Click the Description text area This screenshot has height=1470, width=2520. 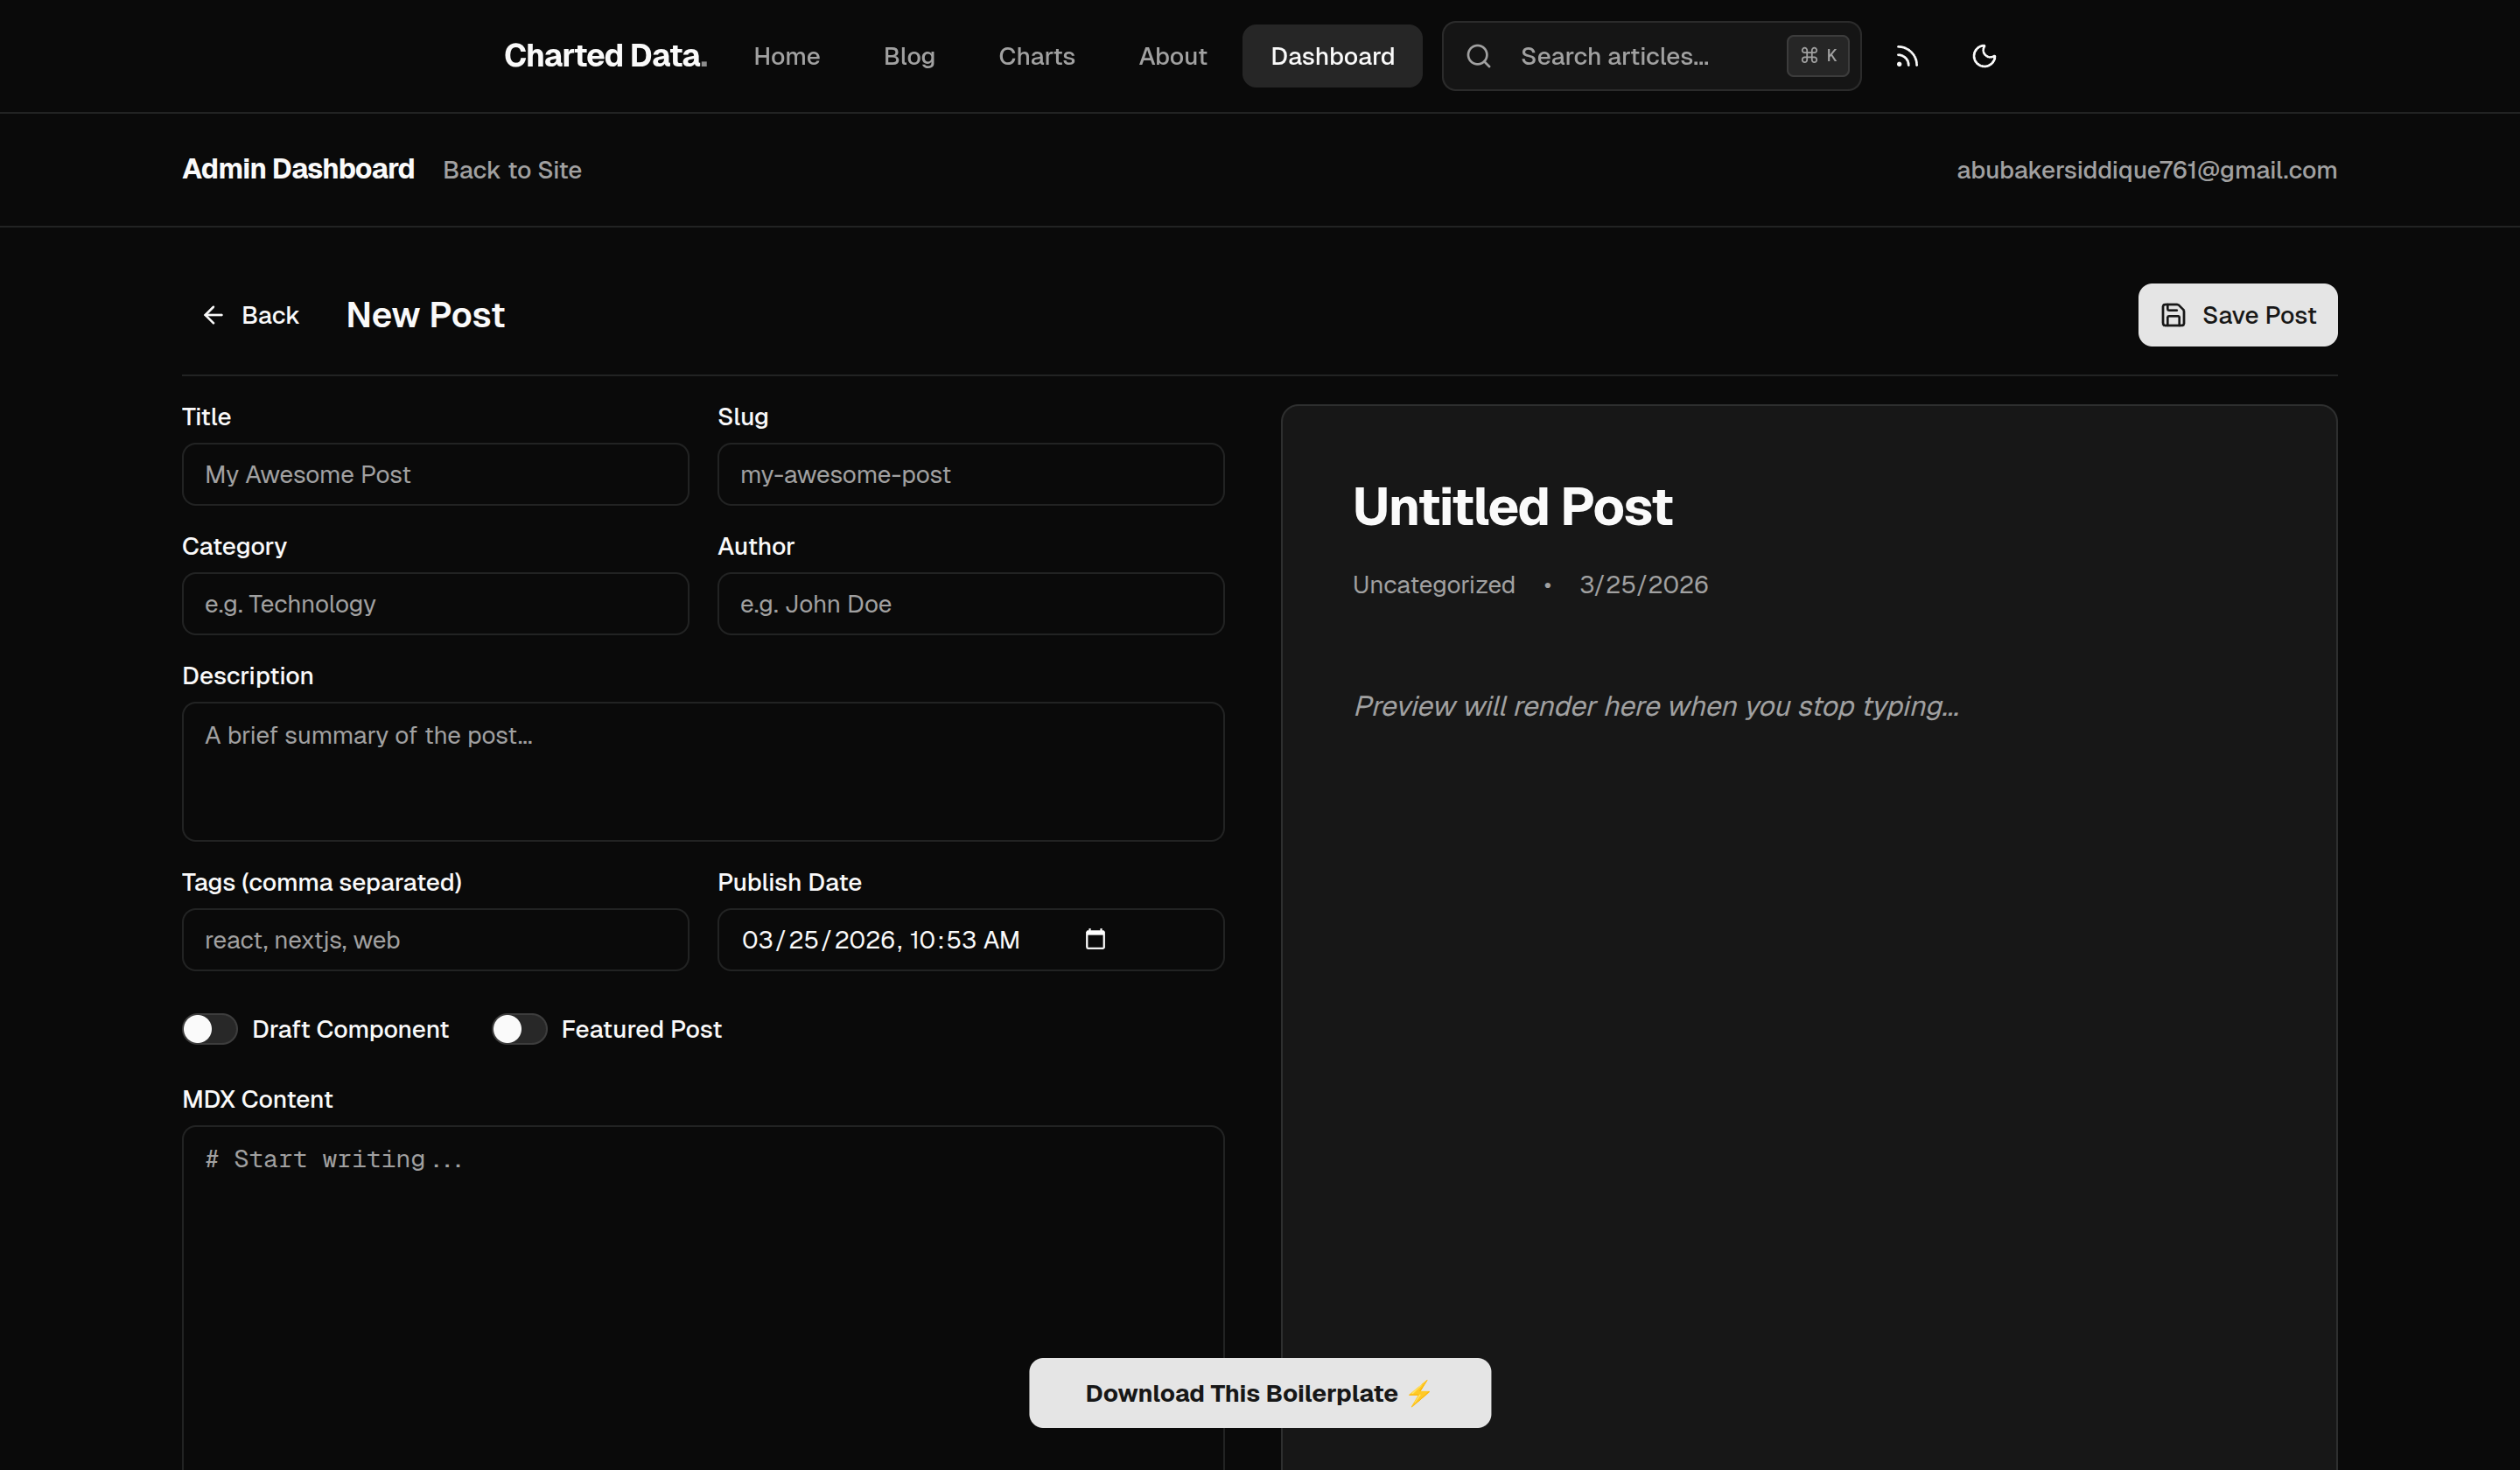pyautogui.click(x=702, y=771)
